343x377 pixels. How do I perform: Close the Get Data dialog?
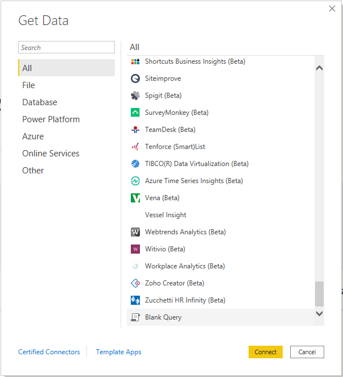[332, 9]
